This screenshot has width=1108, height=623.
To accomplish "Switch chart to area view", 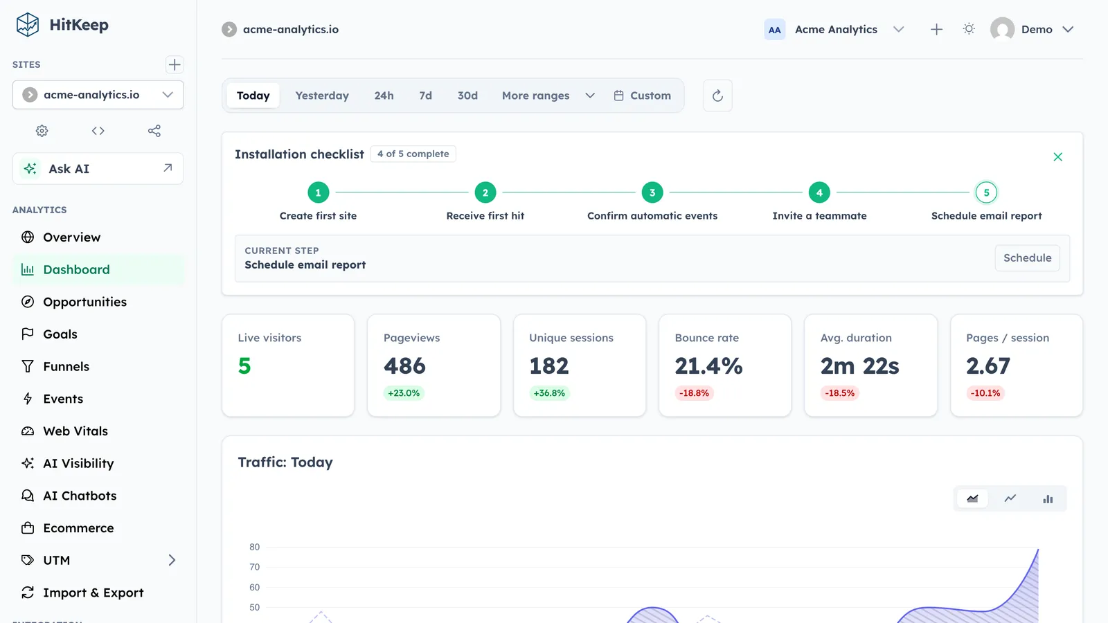I will coord(972,498).
